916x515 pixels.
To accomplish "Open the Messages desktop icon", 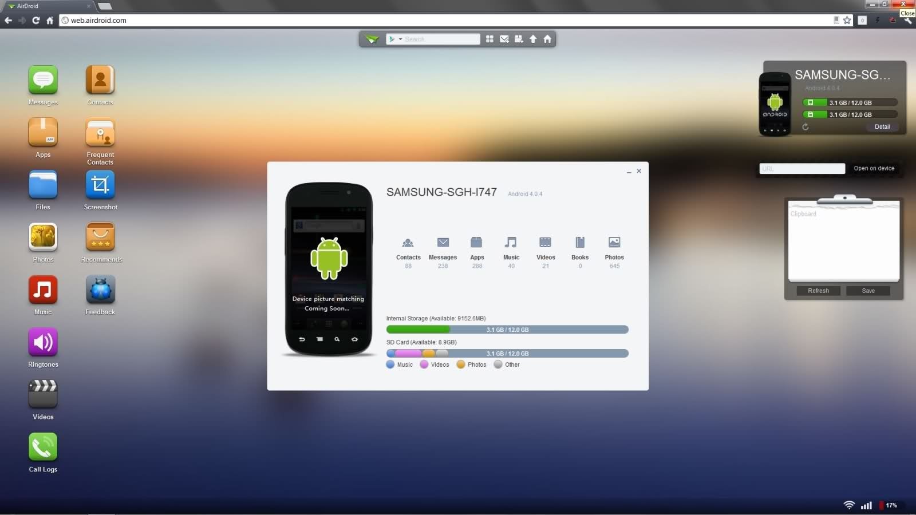I will [x=43, y=80].
